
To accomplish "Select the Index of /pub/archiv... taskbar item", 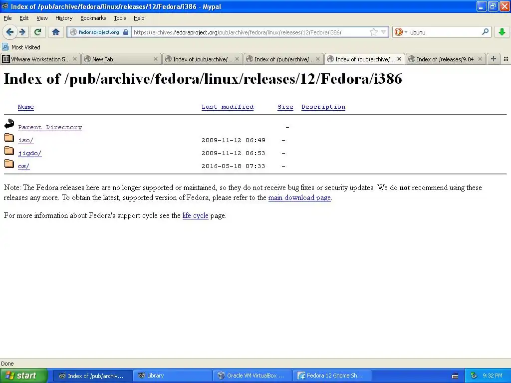I will [x=92, y=376].
